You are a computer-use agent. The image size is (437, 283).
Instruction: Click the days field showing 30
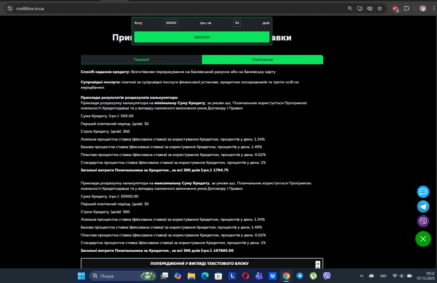click(x=237, y=23)
